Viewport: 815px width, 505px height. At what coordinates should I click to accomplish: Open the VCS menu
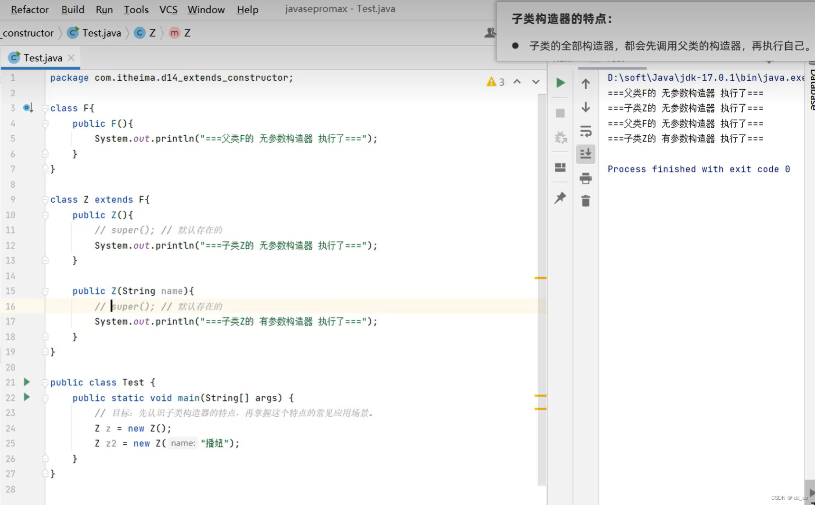pyautogui.click(x=168, y=9)
